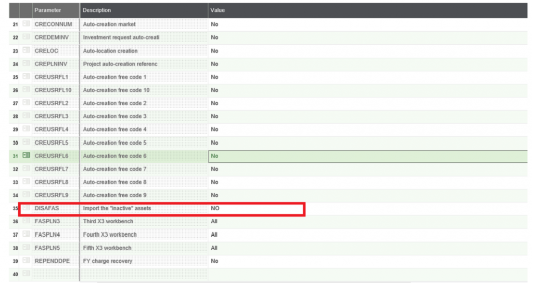Click row icon beside FASPLN3
The image size is (533, 283).
pyautogui.click(x=26, y=222)
